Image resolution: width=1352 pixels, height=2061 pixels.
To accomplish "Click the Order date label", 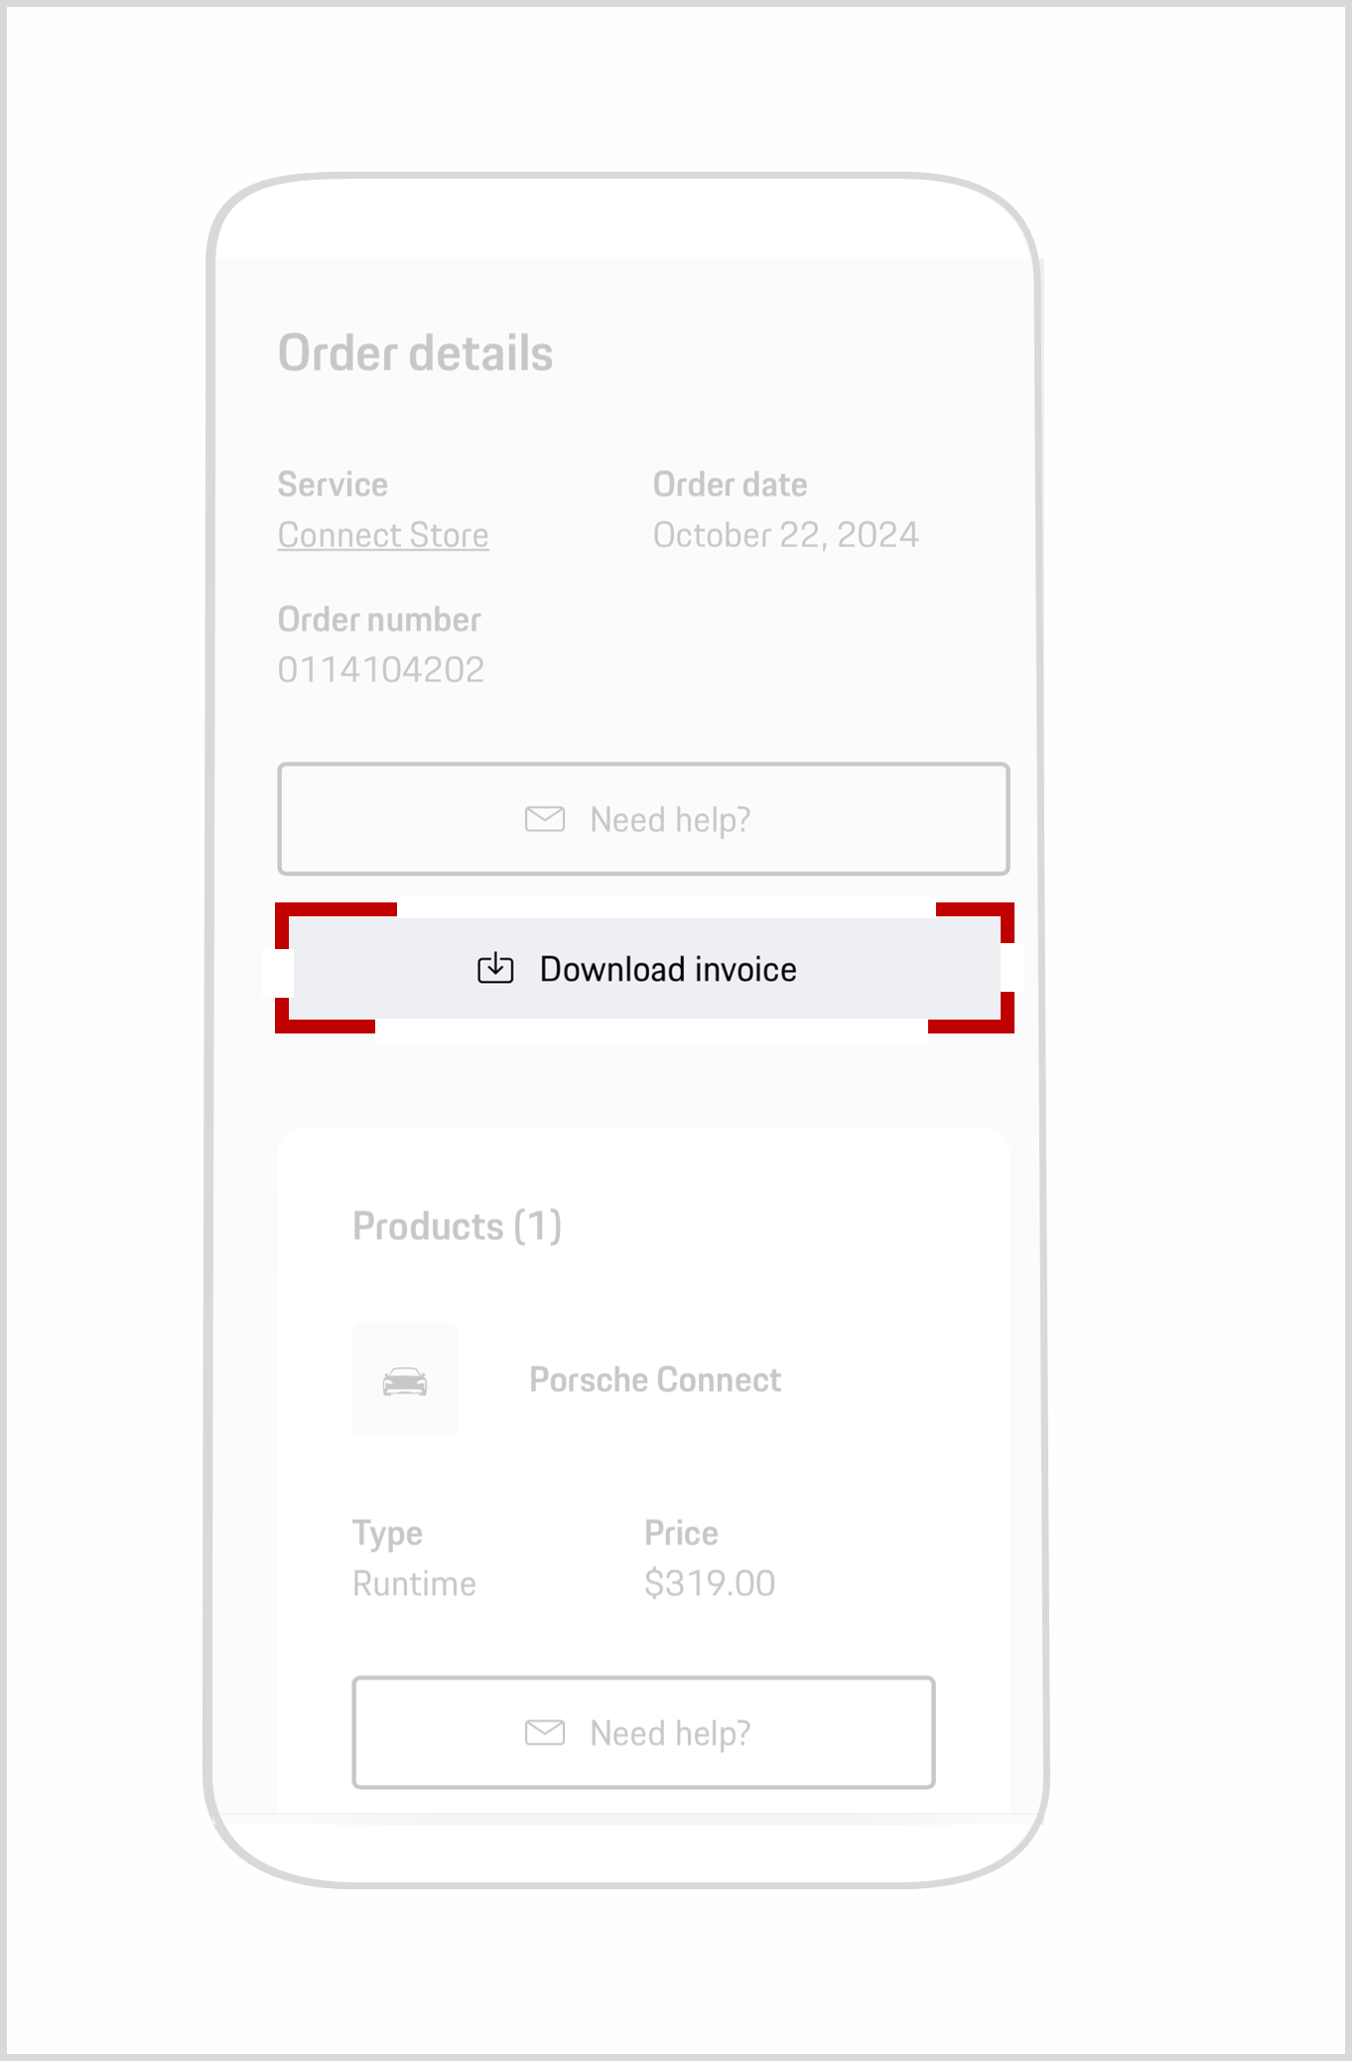I will (x=730, y=484).
